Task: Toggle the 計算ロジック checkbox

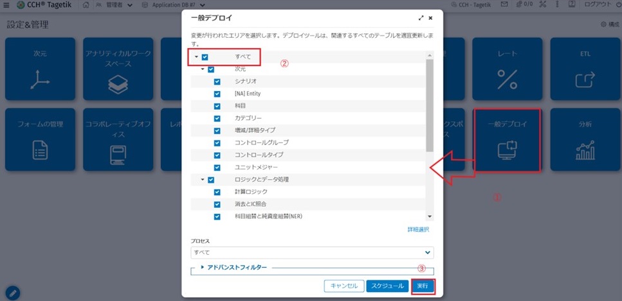Action: pos(217,192)
